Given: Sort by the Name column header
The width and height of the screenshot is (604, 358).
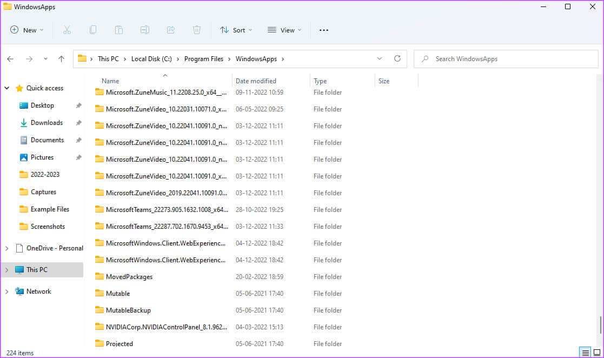Looking at the screenshot, I should point(110,81).
